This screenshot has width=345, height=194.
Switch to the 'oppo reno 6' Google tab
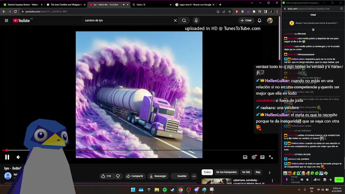point(194,5)
